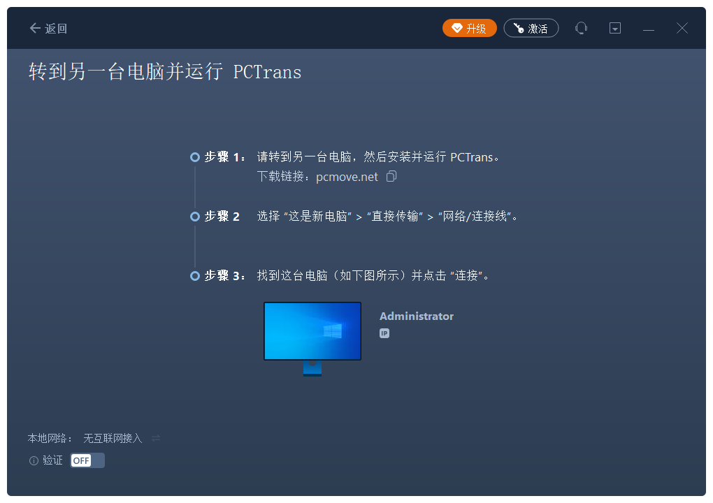Viewport: 713px width, 503px height.
Task: Click the pcmove.net download link
Action: pos(347,177)
